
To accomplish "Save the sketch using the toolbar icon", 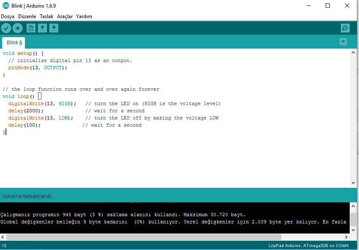I will click(x=54, y=28).
